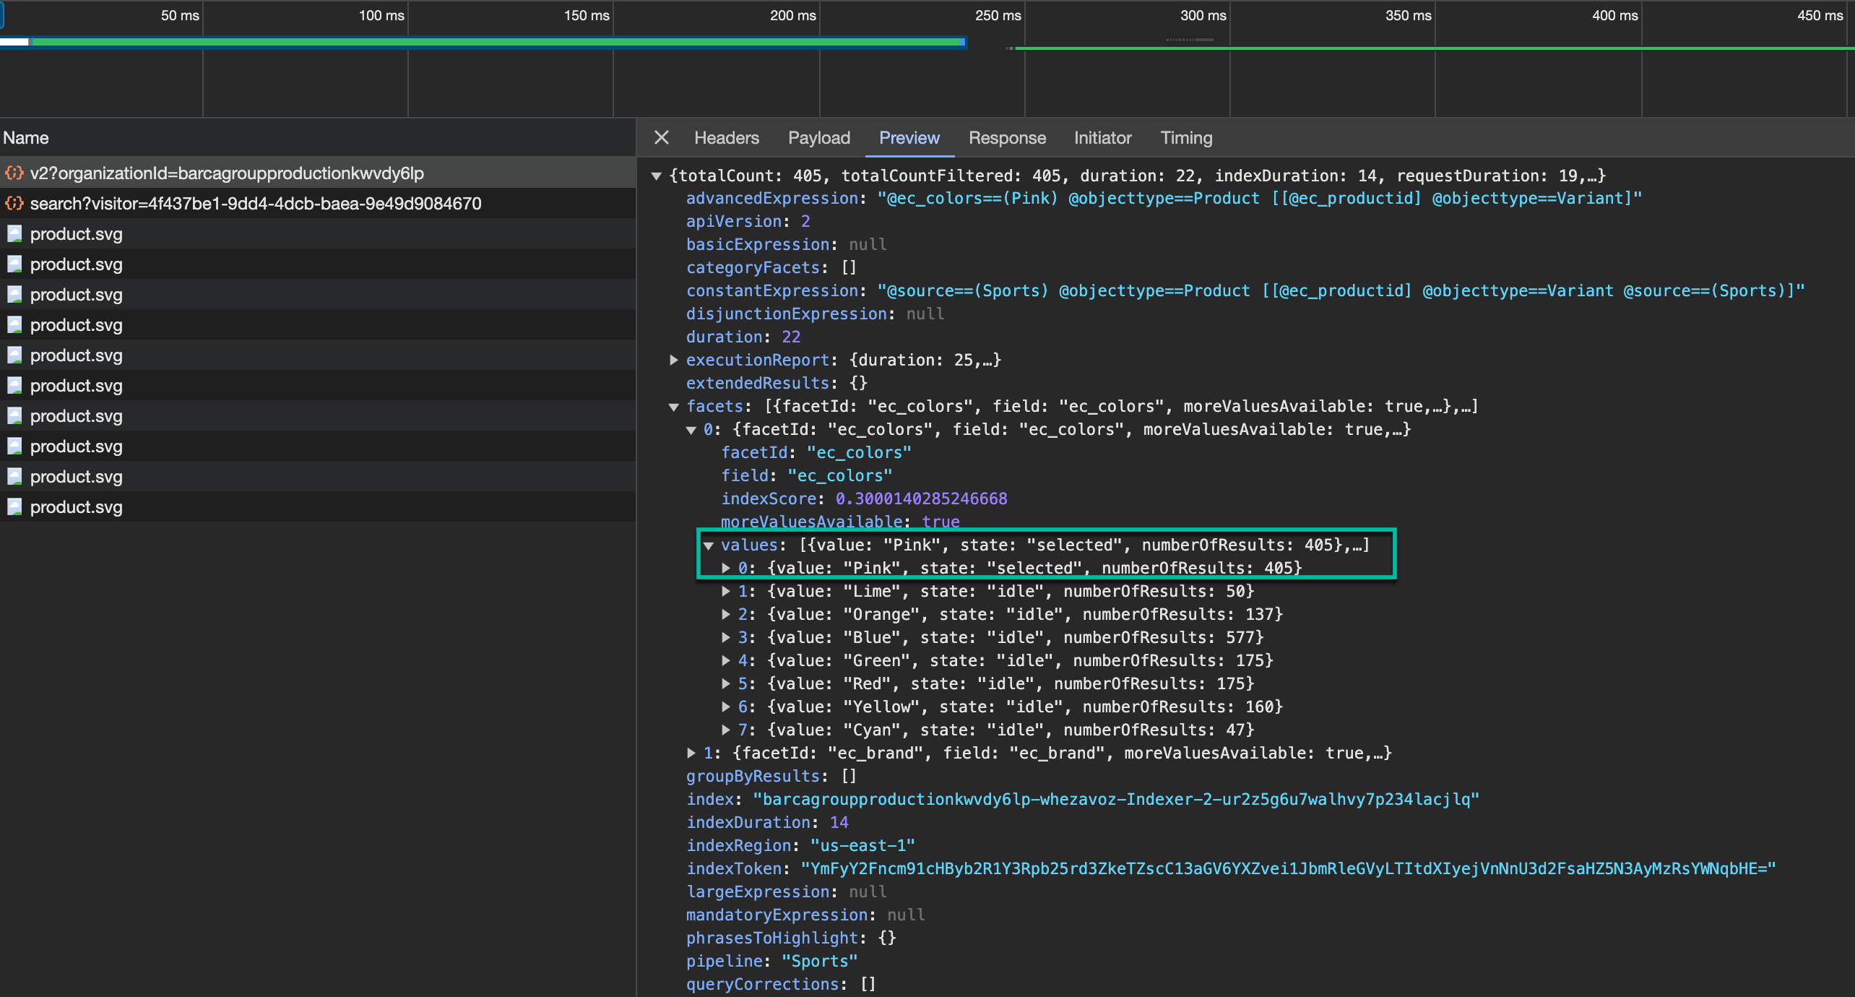Open the Response tab
This screenshot has height=997, width=1855.
pyautogui.click(x=1007, y=137)
